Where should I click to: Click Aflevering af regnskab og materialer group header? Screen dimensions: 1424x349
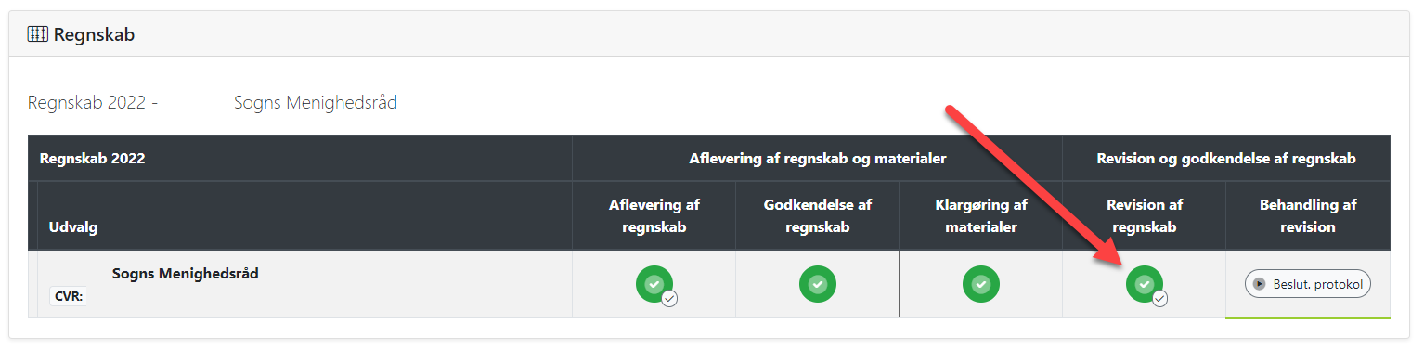818,159
